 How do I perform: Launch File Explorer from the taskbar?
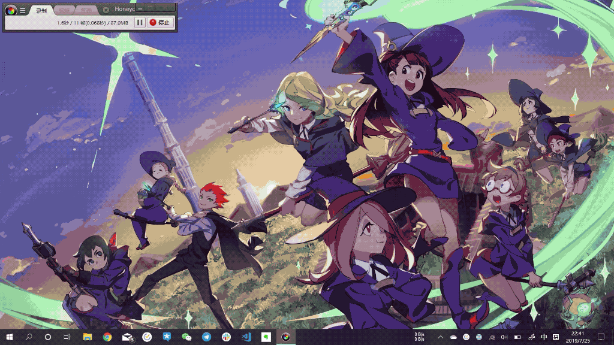tap(88, 337)
